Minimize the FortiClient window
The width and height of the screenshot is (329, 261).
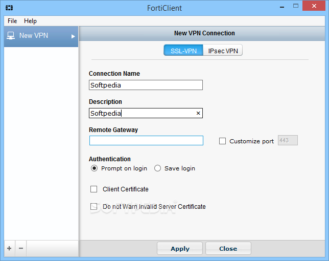[x=282, y=7]
